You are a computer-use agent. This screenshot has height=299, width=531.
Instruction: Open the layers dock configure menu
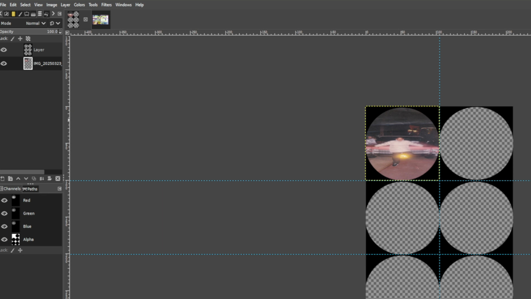[x=59, y=14]
